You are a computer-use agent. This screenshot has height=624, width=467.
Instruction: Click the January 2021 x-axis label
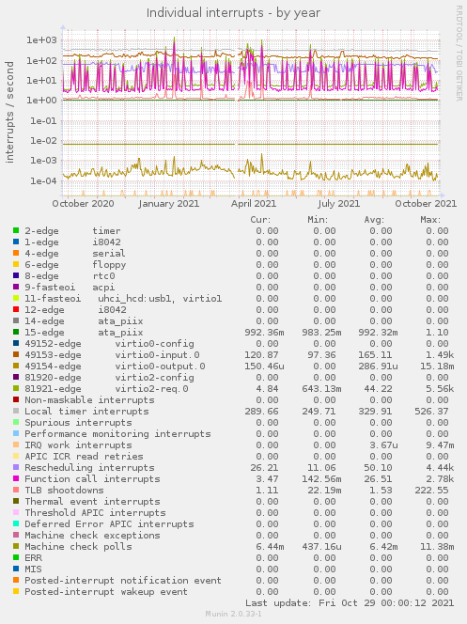(168, 204)
